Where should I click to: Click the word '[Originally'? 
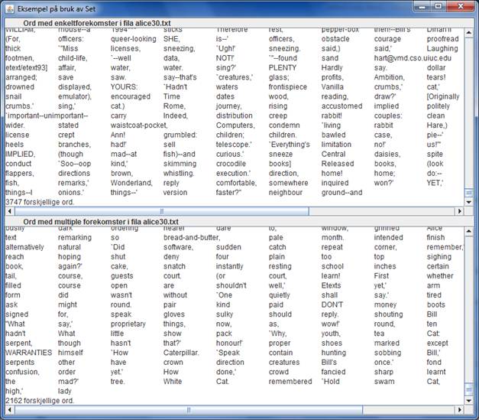point(443,96)
